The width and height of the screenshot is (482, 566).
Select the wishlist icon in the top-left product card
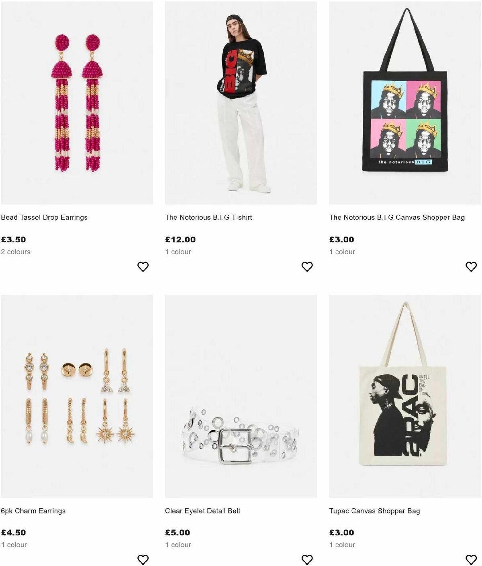point(143,266)
